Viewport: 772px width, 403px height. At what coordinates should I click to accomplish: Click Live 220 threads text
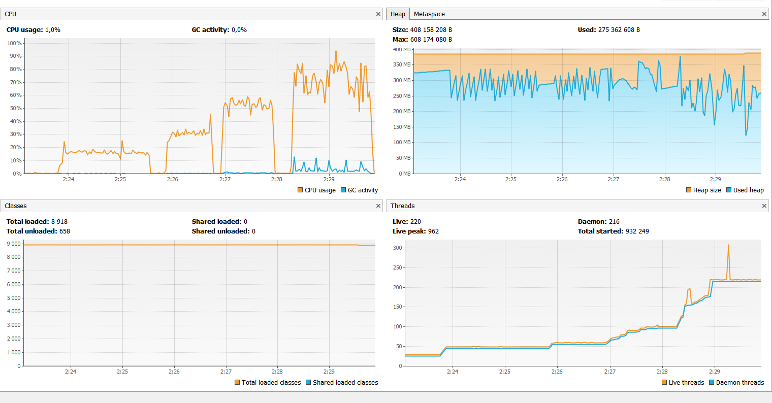[407, 222]
